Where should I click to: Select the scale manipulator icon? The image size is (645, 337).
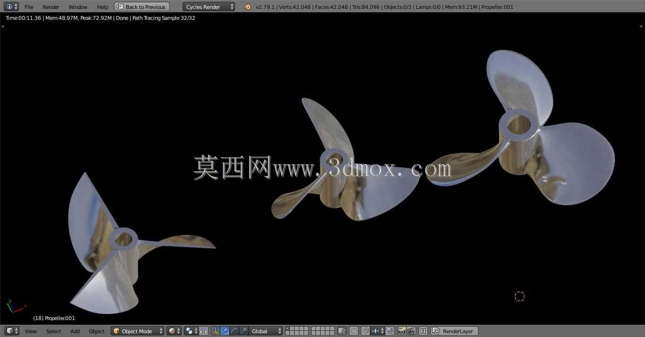click(244, 331)
